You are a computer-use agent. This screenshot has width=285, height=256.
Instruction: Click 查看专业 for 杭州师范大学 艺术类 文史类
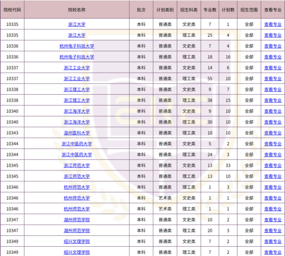point(273,198)
